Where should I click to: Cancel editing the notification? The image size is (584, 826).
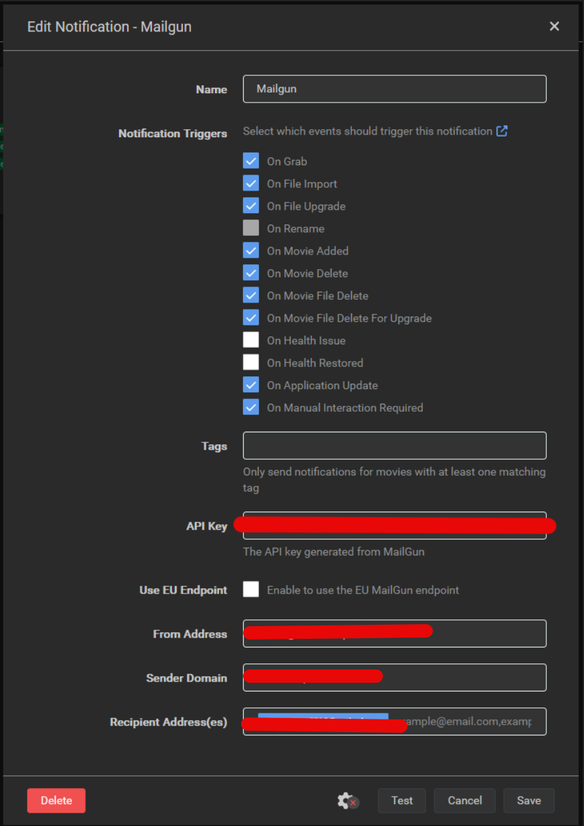tap(465, 801)
